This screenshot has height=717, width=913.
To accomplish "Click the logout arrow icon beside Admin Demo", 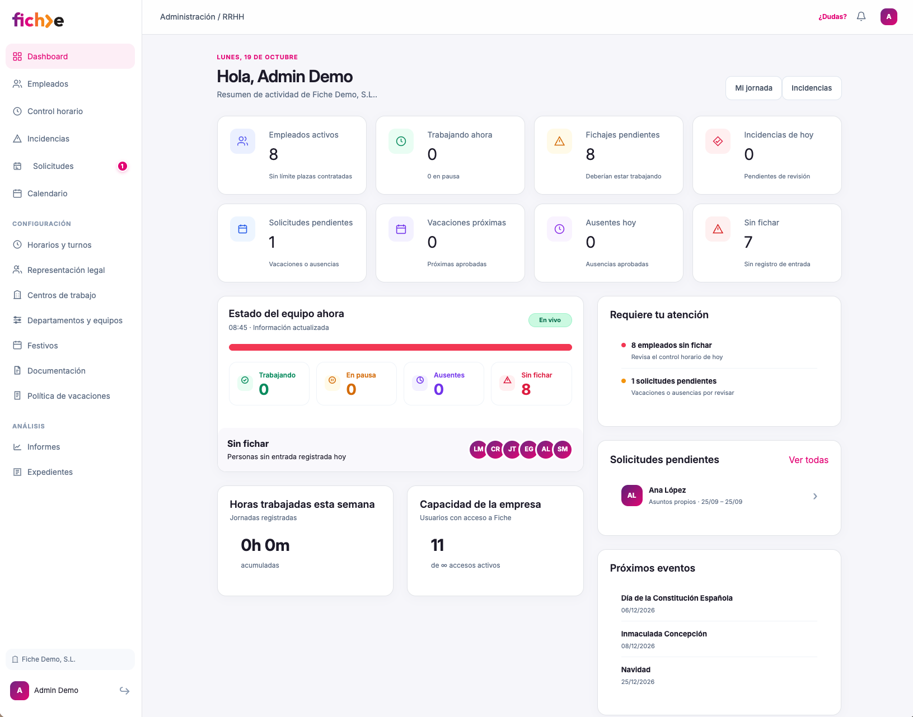I will tap(124, 691).
